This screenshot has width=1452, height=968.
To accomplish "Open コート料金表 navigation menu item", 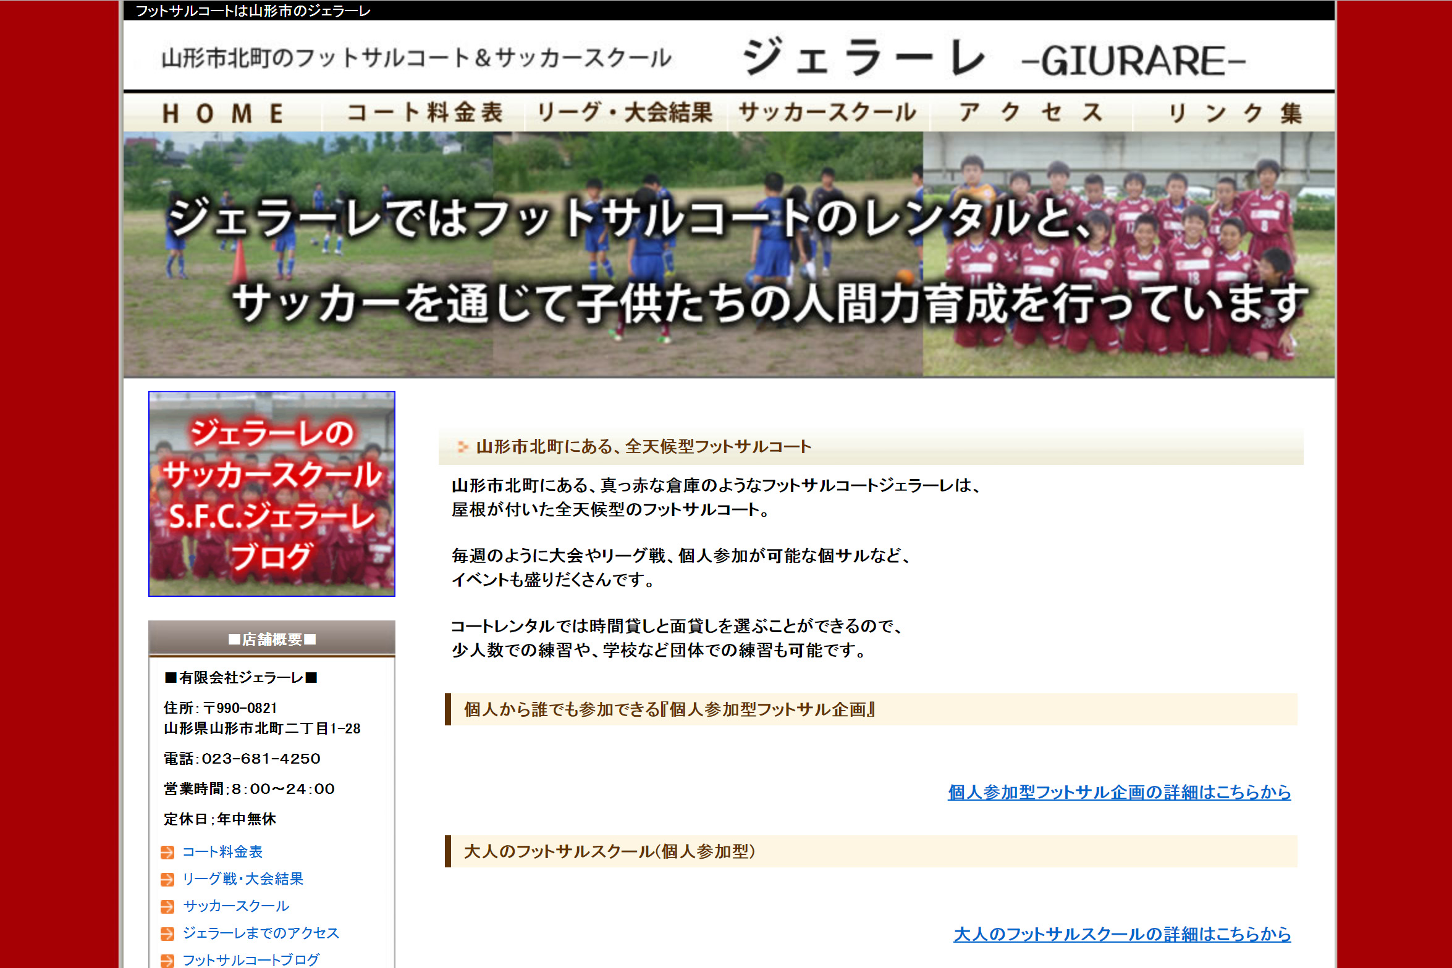I will pos(424,113).
